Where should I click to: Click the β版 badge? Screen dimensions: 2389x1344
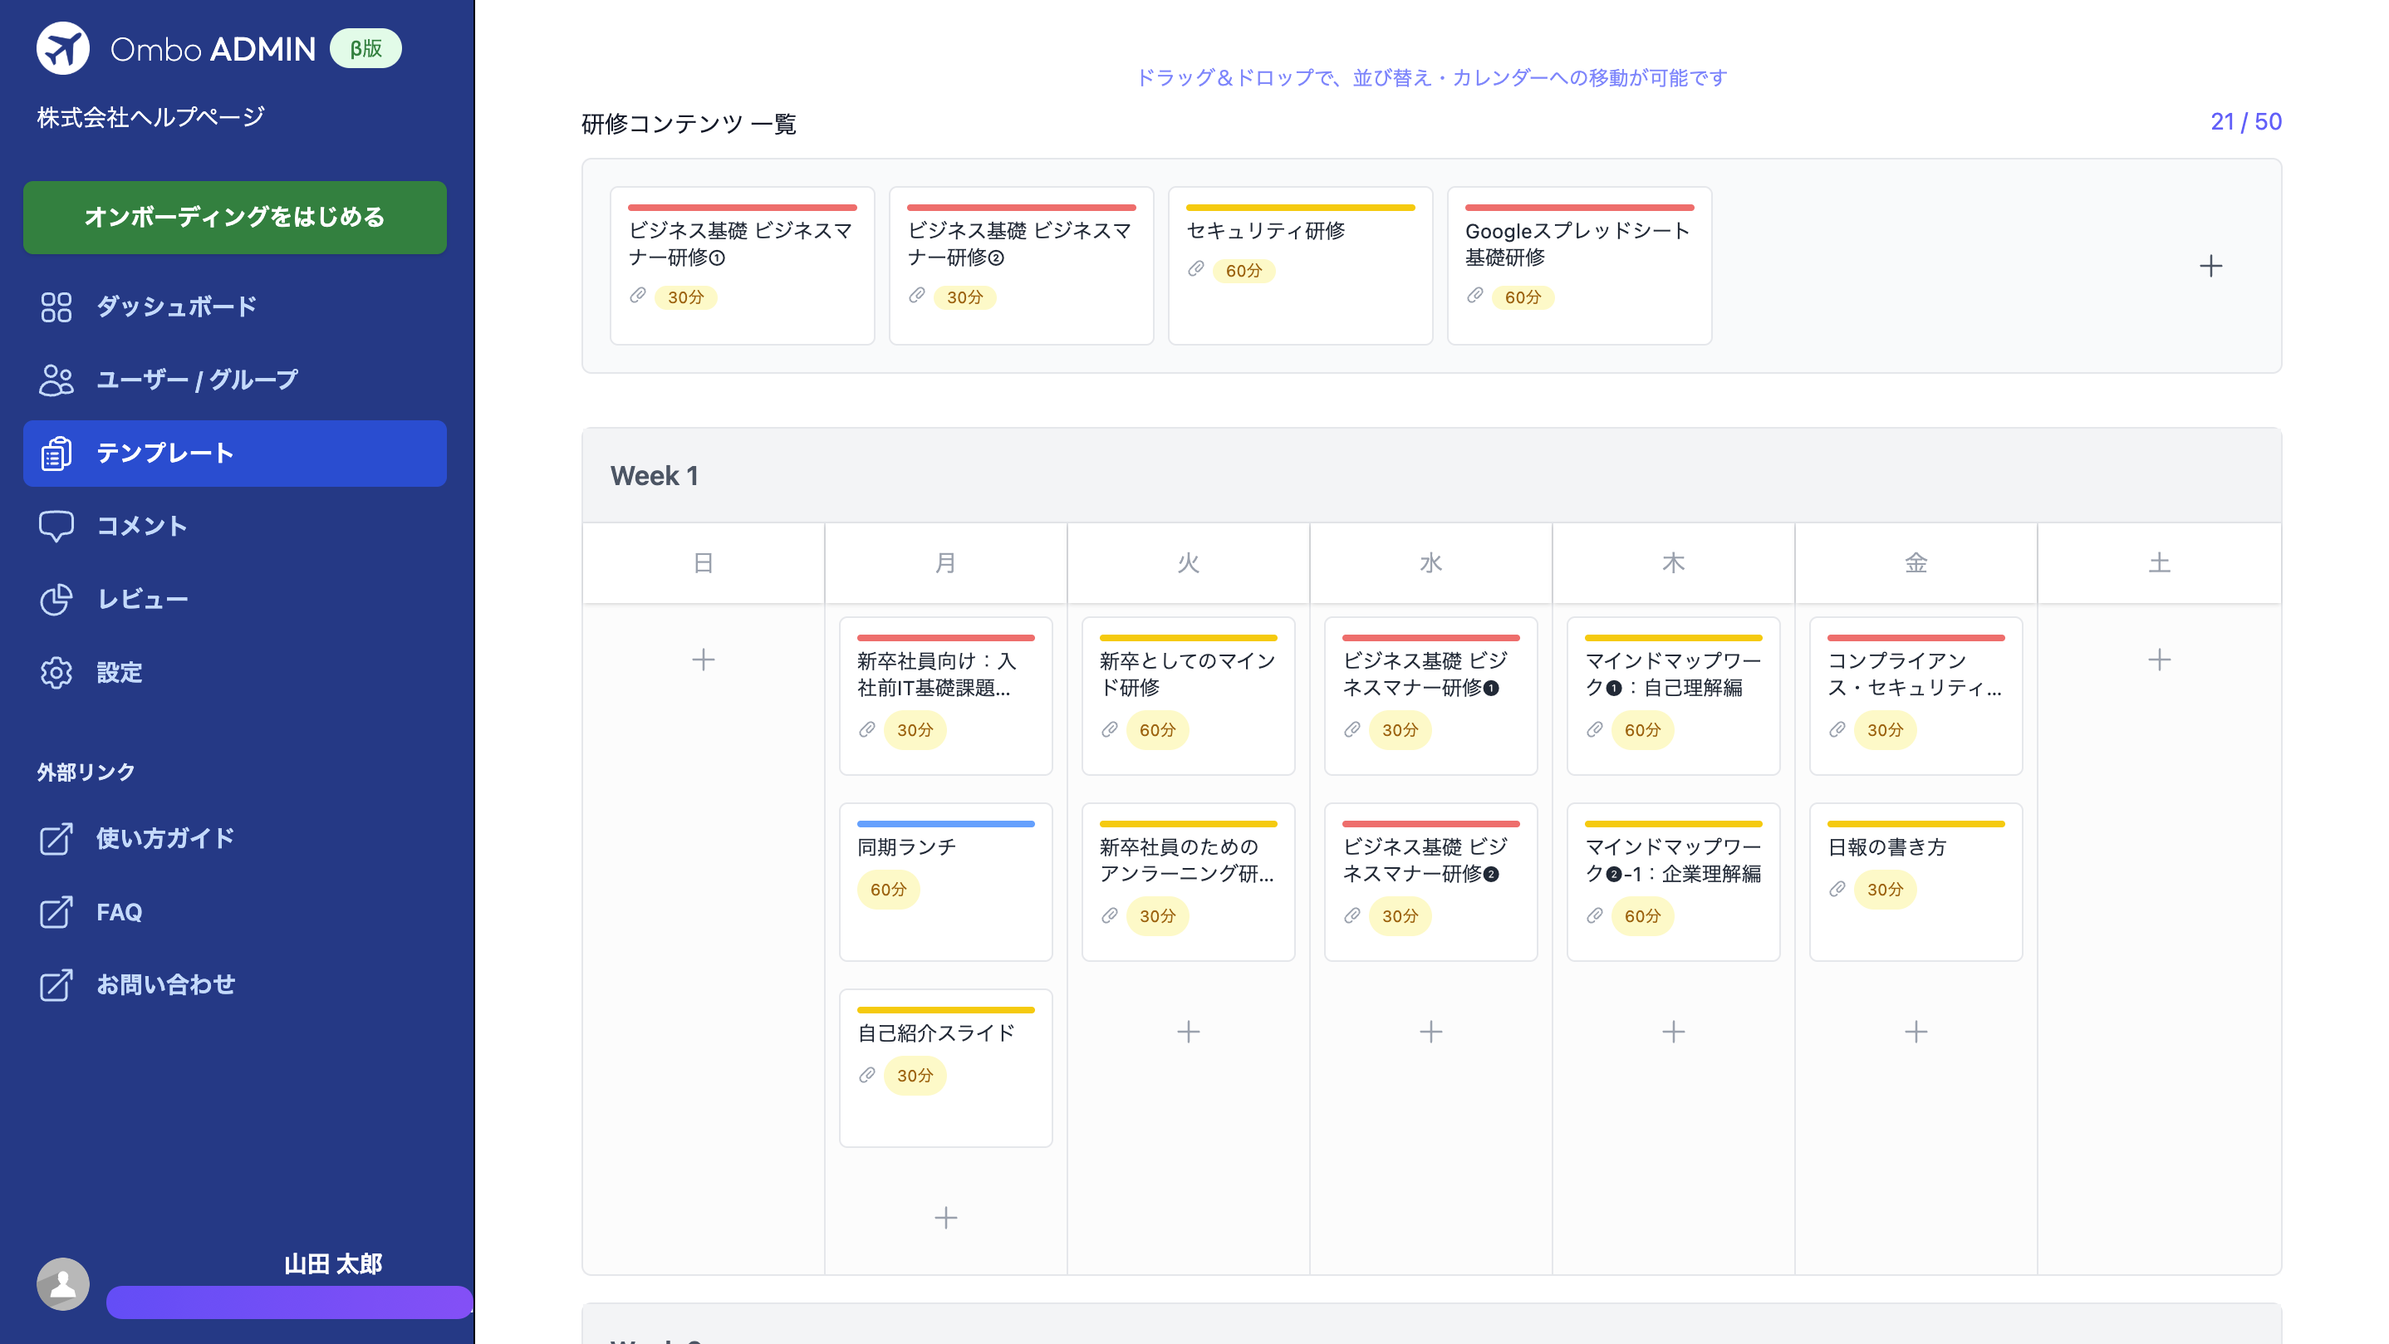366,48
